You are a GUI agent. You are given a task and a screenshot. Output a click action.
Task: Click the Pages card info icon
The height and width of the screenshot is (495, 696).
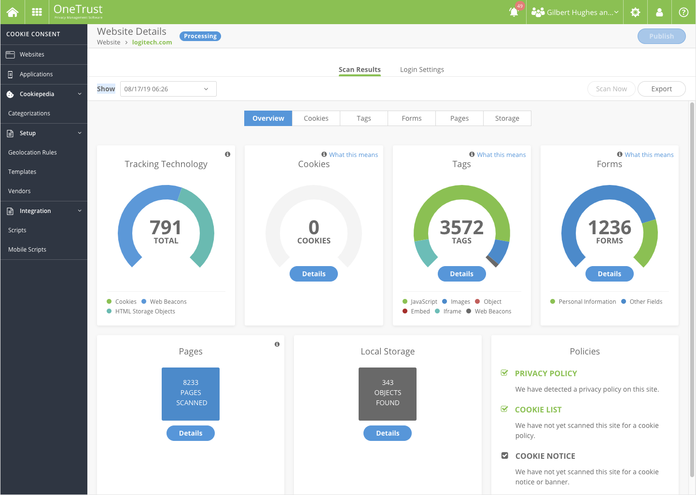tap(277, 344)
